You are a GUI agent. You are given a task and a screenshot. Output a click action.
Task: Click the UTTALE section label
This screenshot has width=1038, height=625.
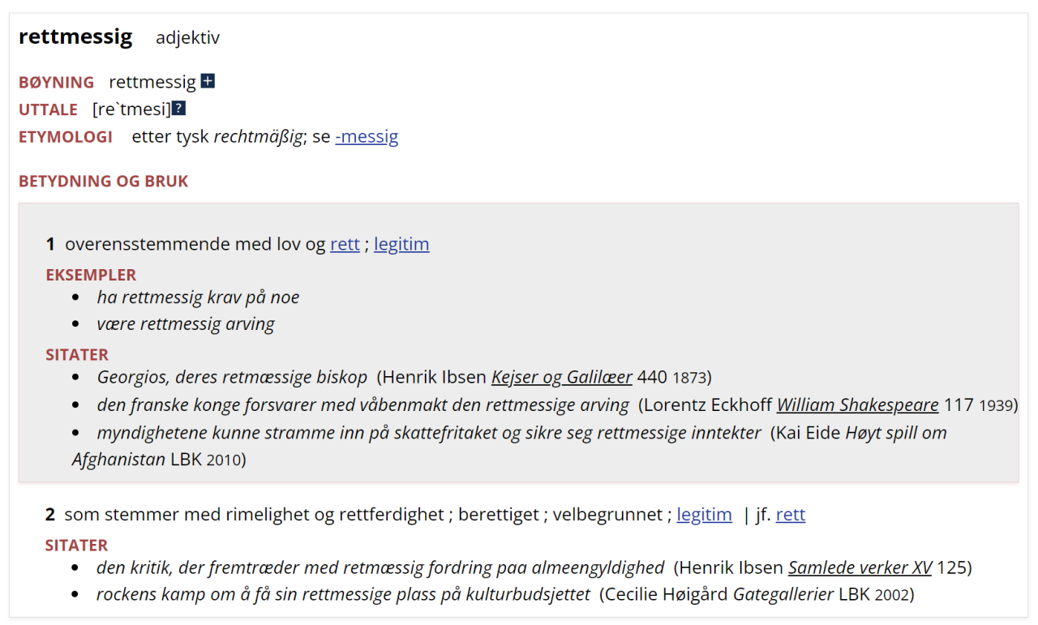[48, 109]
